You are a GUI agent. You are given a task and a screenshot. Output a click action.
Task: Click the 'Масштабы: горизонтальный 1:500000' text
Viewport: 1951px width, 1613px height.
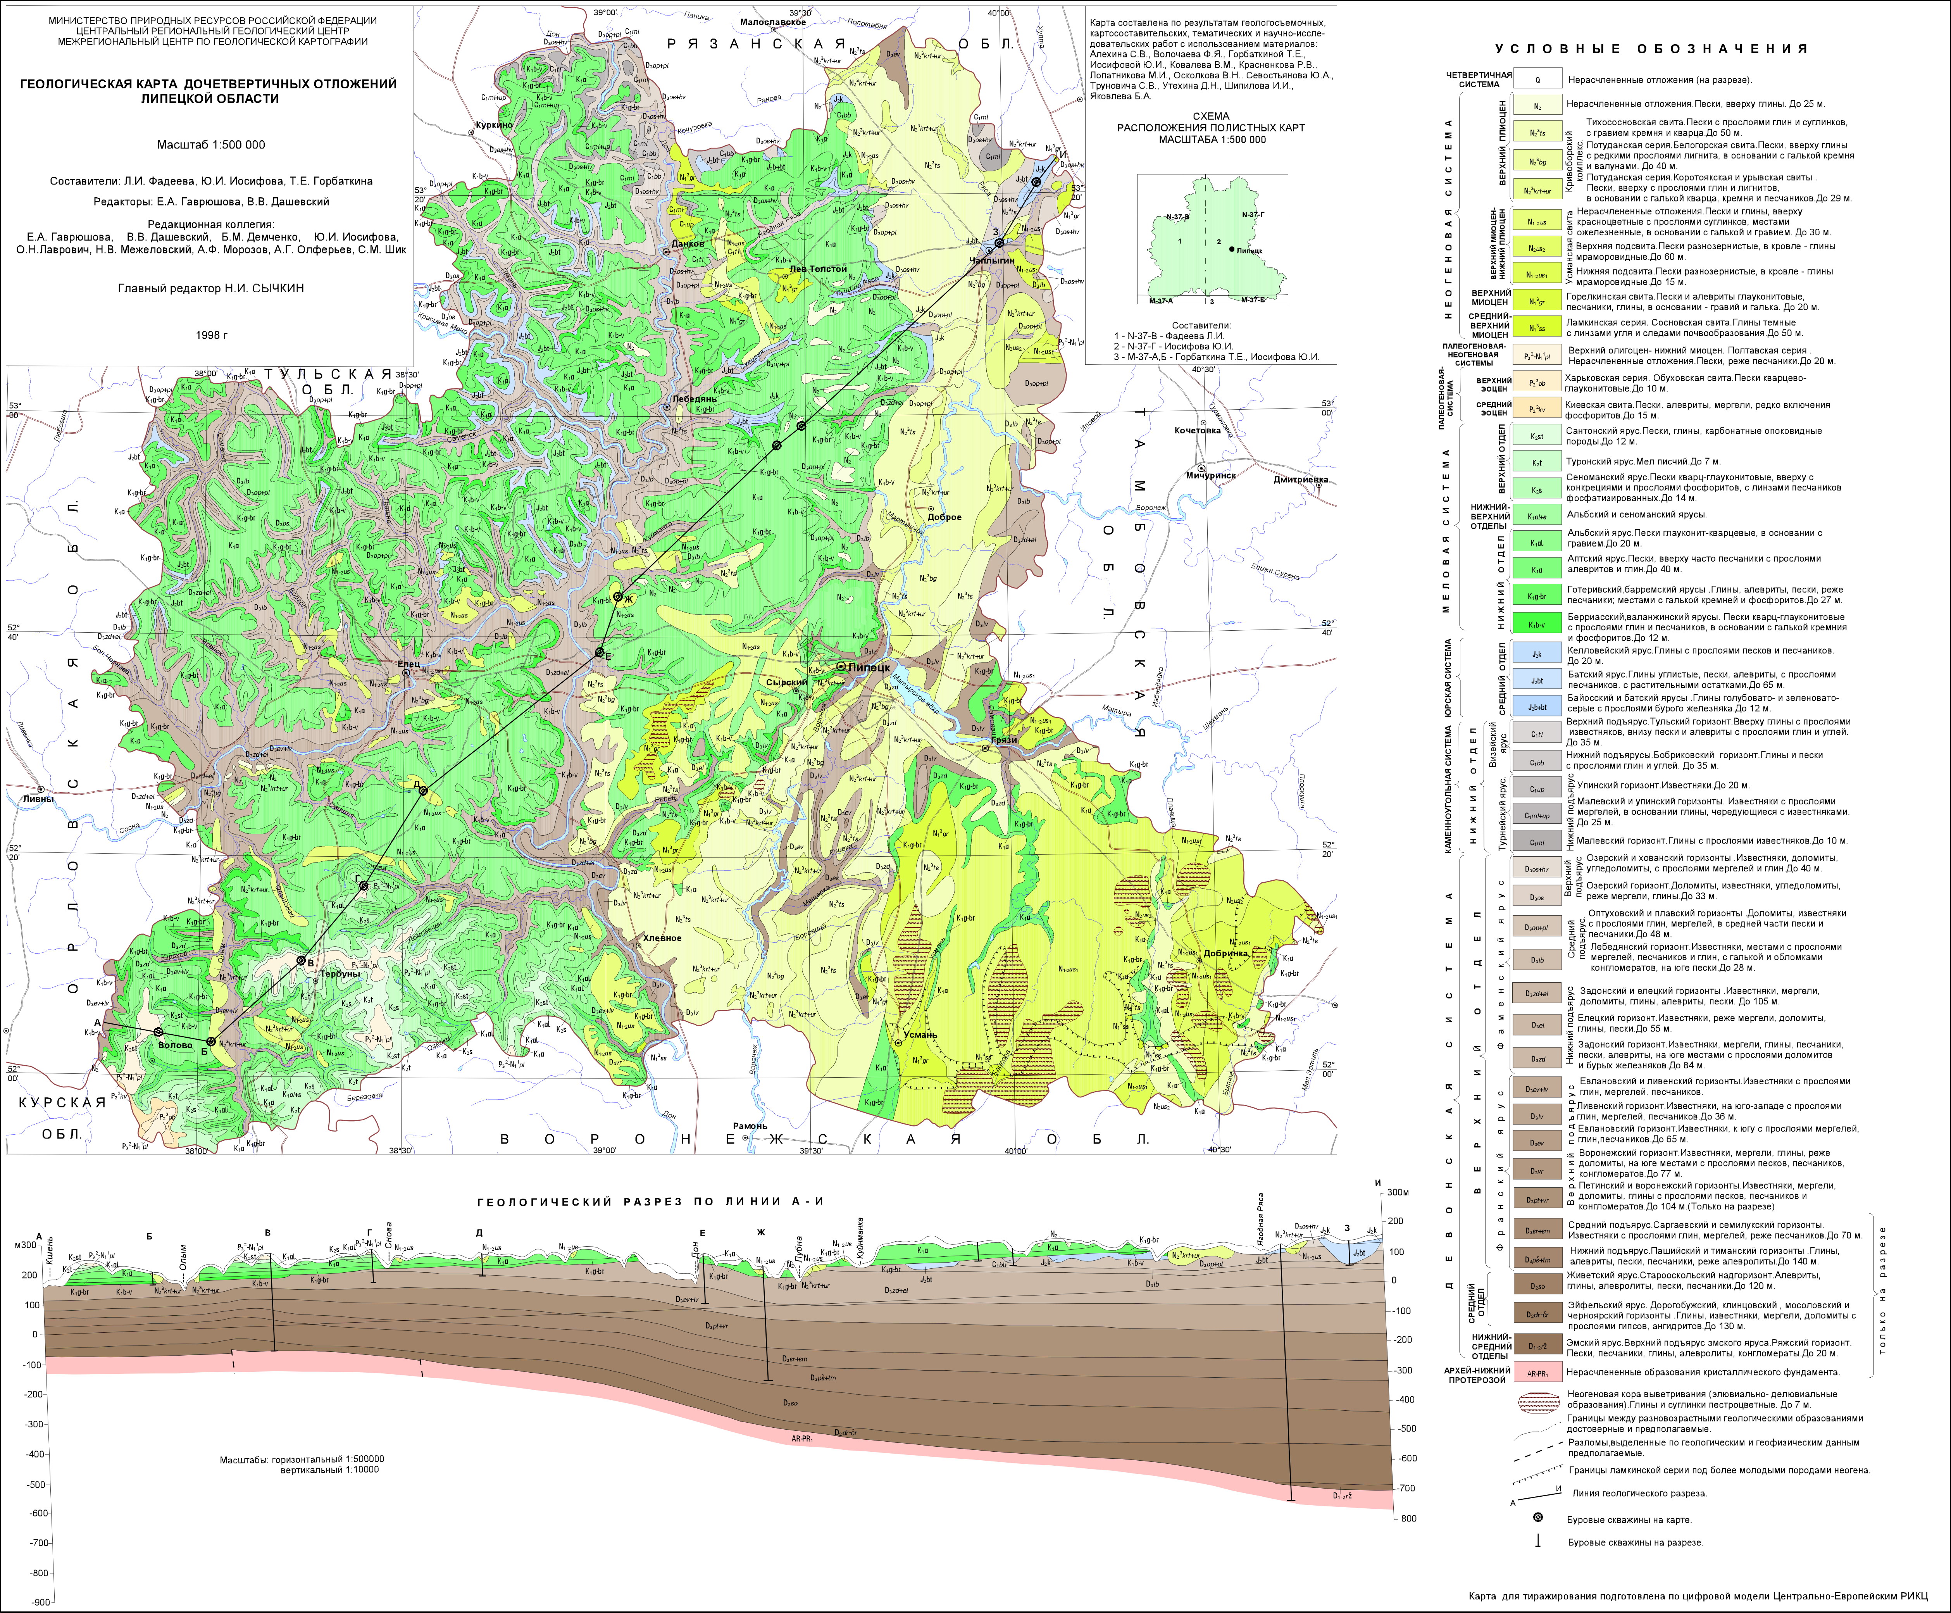tap(301, 1460)
